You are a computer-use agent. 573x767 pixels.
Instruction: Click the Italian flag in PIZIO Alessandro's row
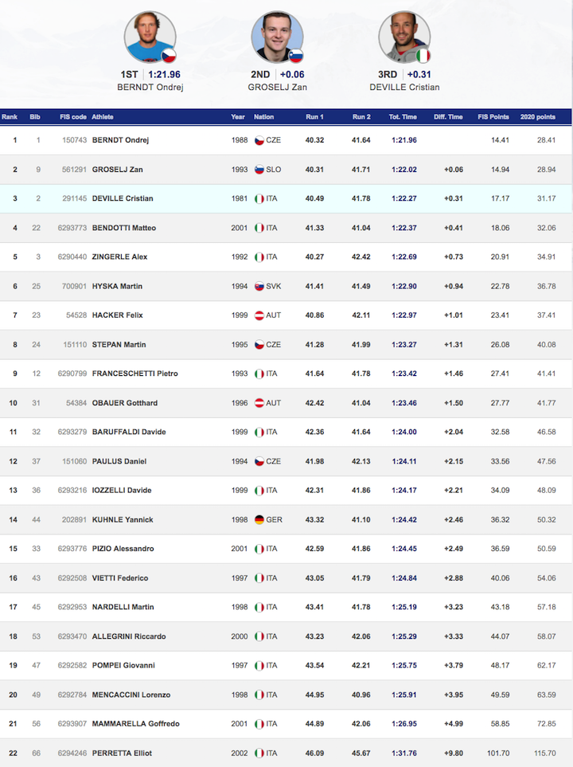(x=259, y=549)
